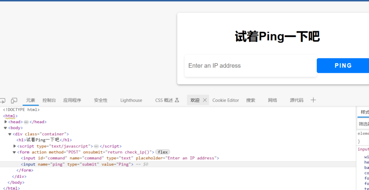Click the method="POST" attribute
This screenshot has width=369, height=190.
(x=65, y=152)
